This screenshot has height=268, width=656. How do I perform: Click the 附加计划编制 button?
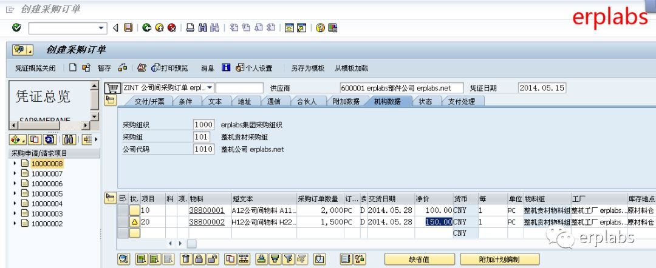(499, 260)
